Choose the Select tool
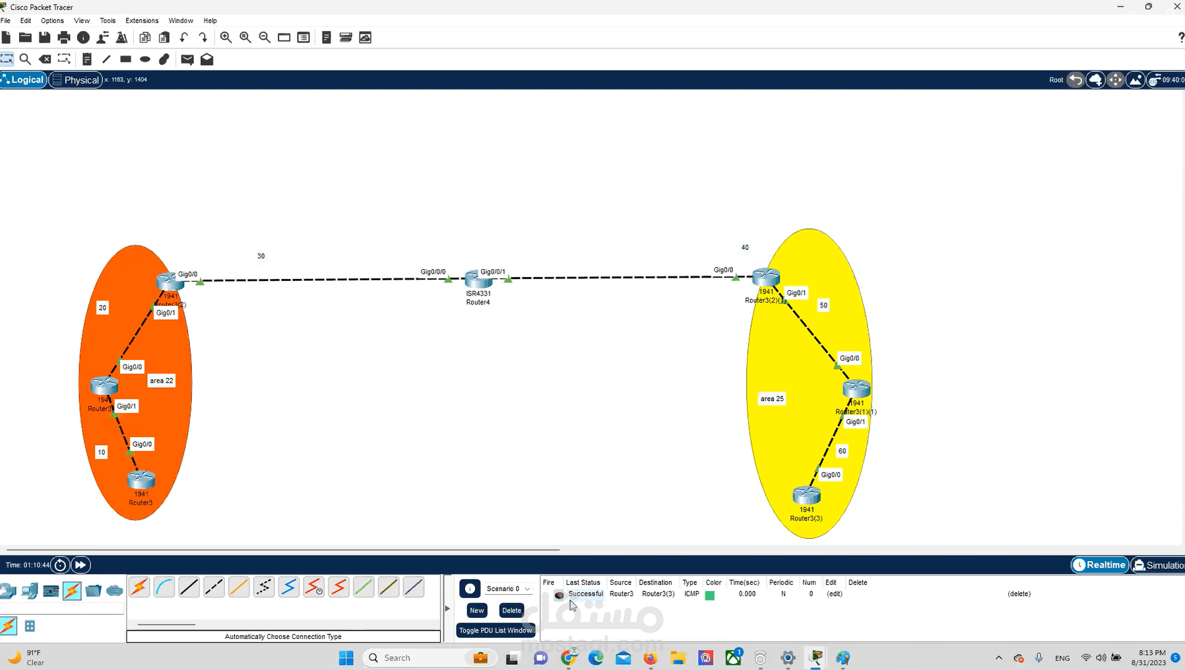This screenshot has height=670, width=1185. tap(7, 59)
